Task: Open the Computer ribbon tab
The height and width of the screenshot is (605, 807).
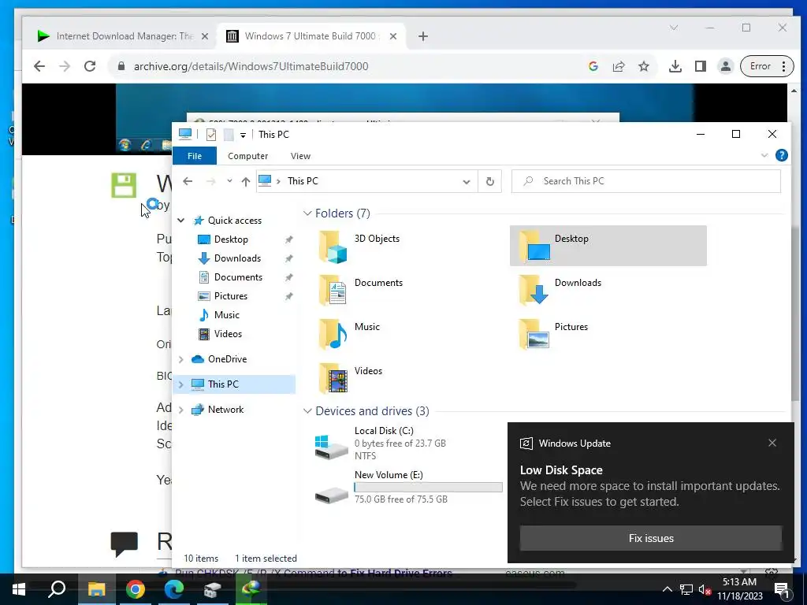Action: click(248, 156)
